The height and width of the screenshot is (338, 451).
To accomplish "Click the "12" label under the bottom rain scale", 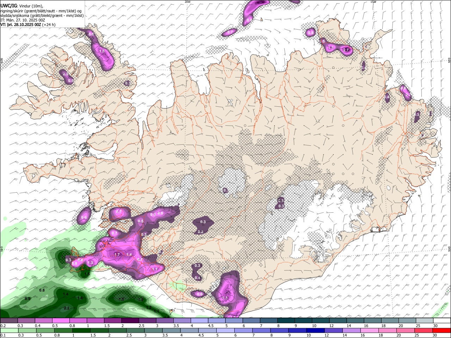I will (327, 335).
